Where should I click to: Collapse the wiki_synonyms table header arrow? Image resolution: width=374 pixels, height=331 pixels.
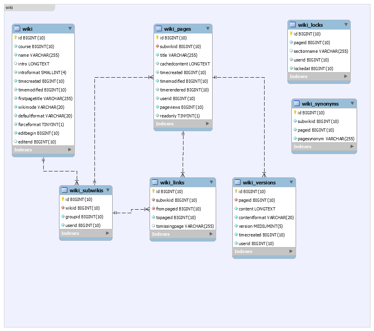coord(352,103)
